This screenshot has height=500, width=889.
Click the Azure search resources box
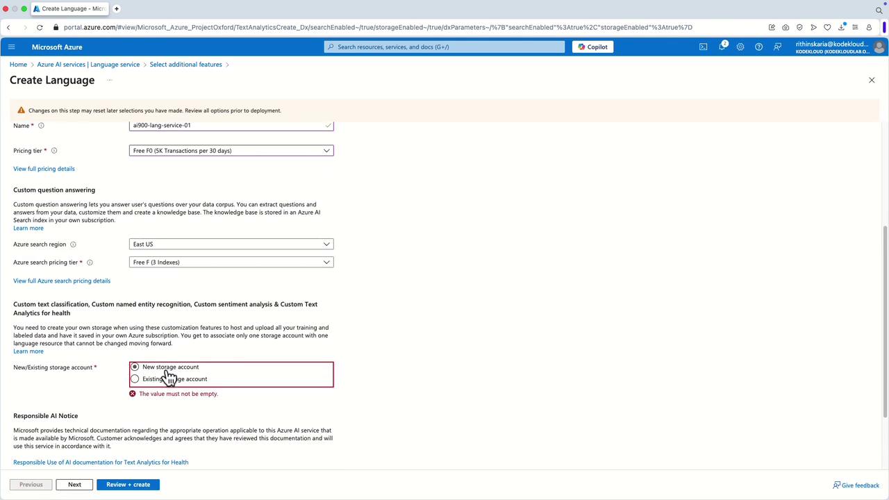pyautogui.click(x=444, y=47)
